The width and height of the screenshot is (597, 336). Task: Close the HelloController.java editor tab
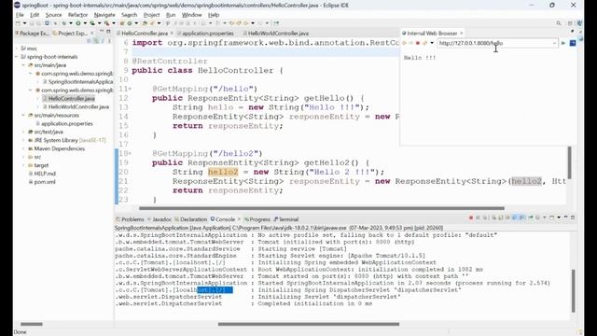pos(172,34)
